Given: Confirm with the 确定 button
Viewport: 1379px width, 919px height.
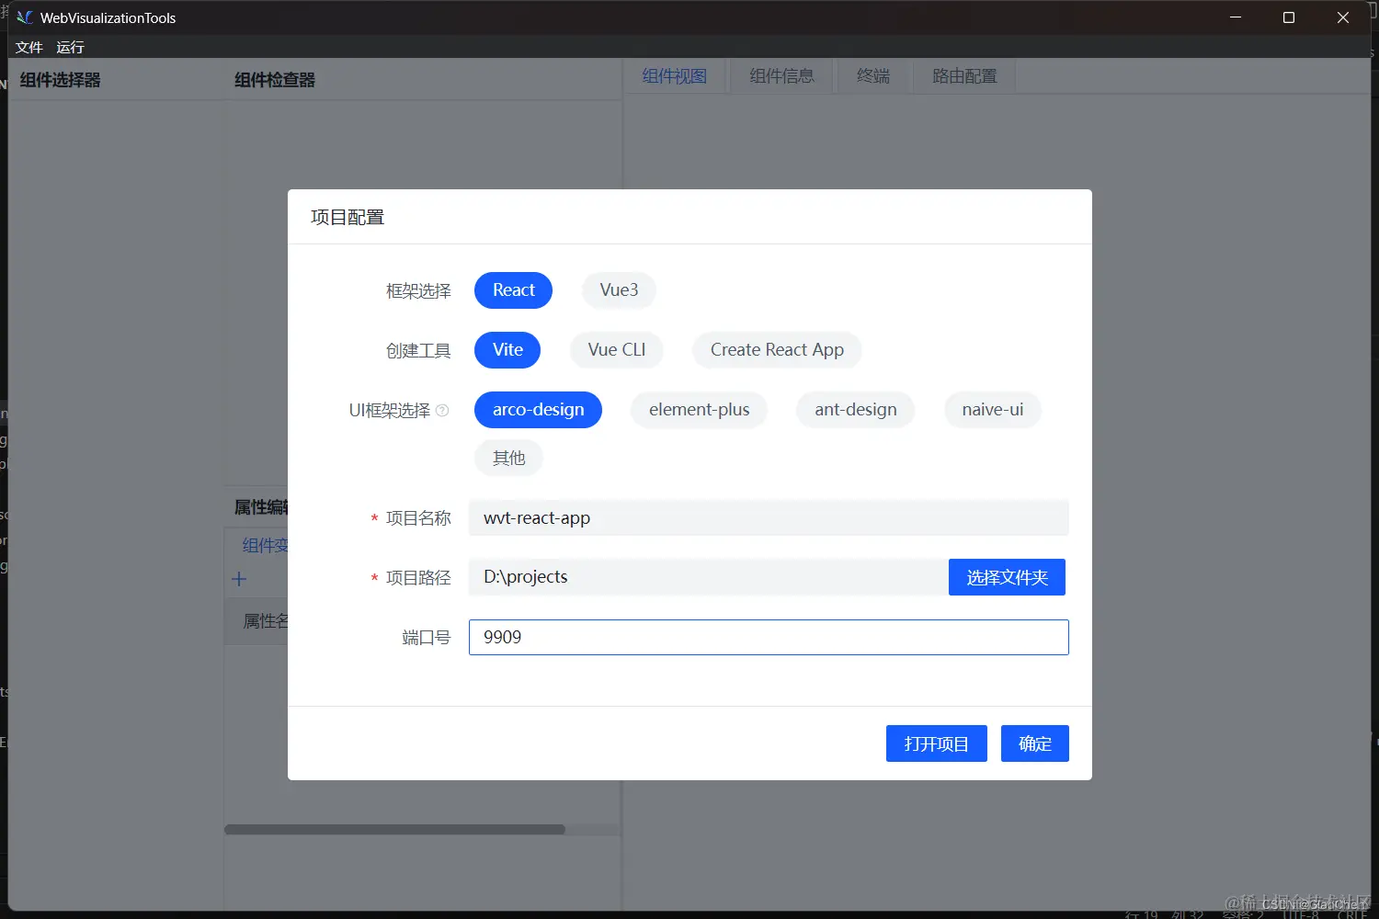Looking at the screenshot, I should click(x=1034, y=743).
